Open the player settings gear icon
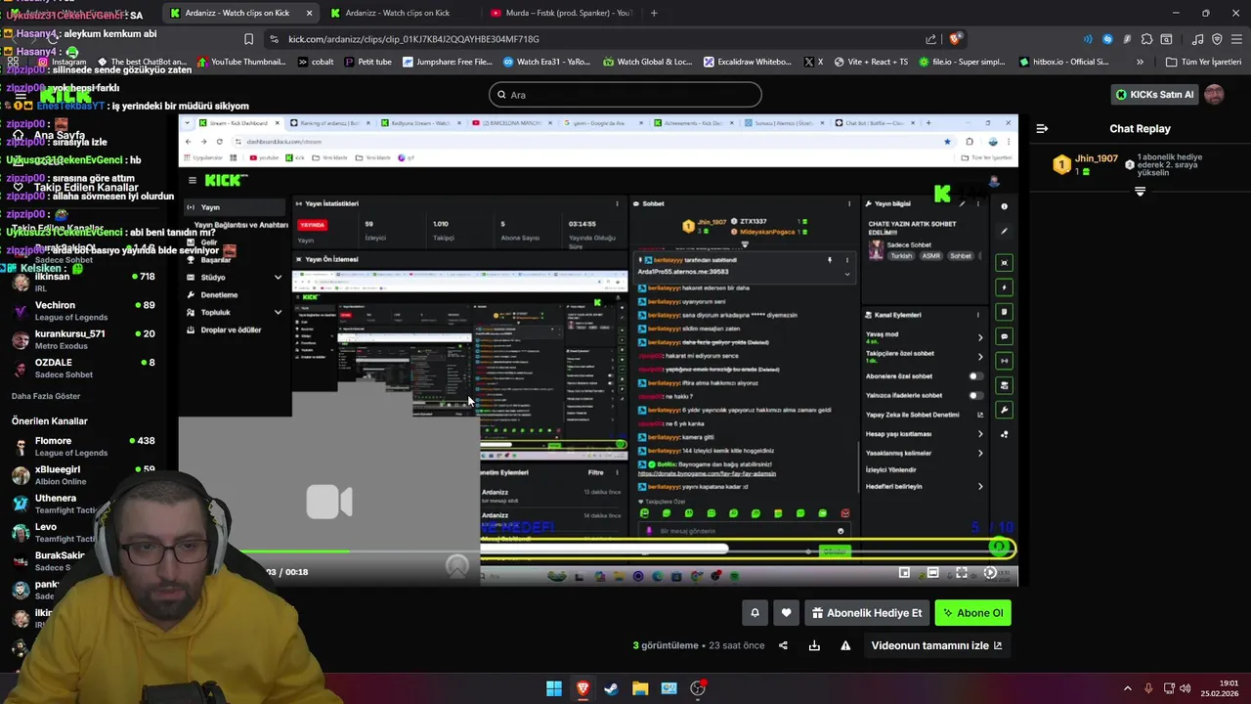1251x704 pixels. click(x=990, y=573)
